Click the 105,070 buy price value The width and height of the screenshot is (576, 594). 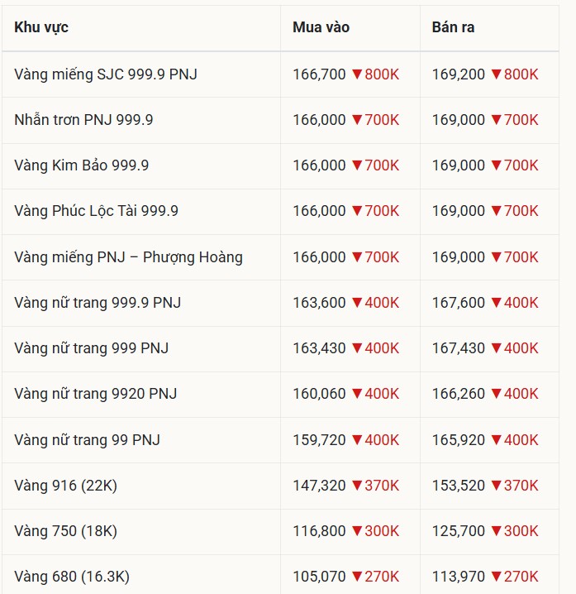(x=319, y=577)
